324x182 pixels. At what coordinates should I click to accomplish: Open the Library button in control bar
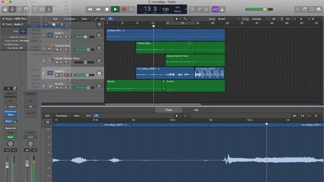6,9
